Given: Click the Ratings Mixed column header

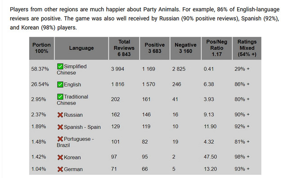Looking at the screenshot, I should (x=247, y=48).
